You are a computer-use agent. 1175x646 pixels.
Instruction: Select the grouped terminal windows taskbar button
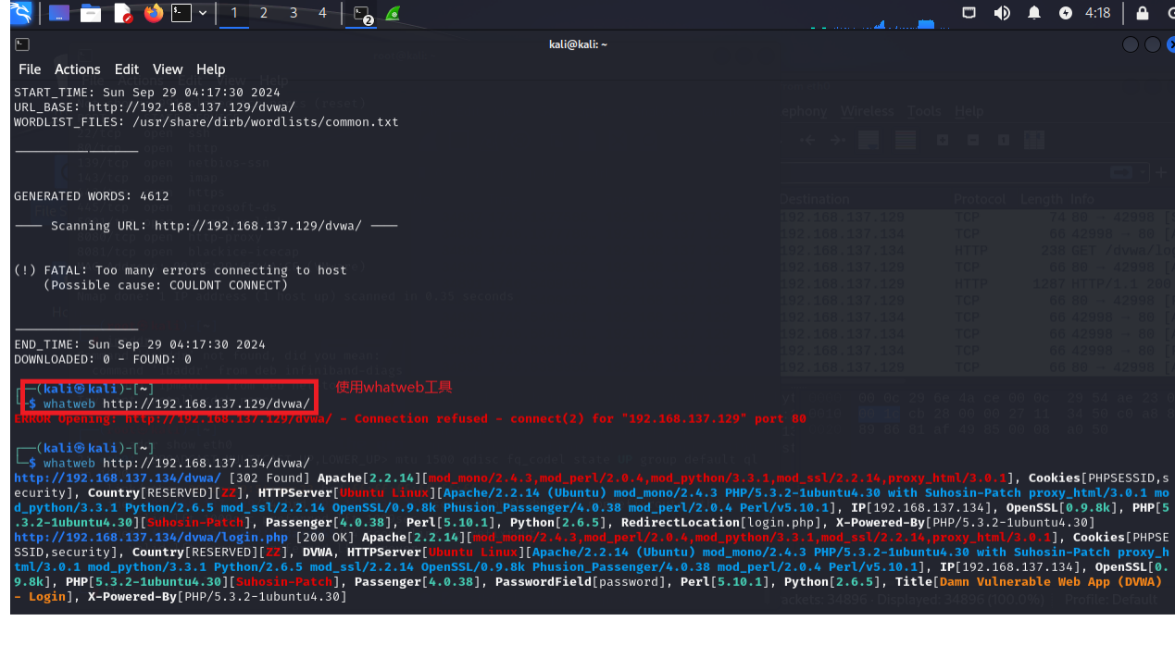pos(363,14)
